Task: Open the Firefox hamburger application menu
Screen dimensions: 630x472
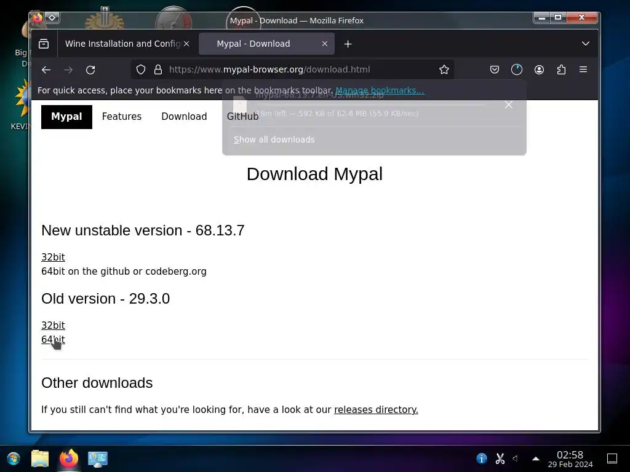Action: pos(583,69)
